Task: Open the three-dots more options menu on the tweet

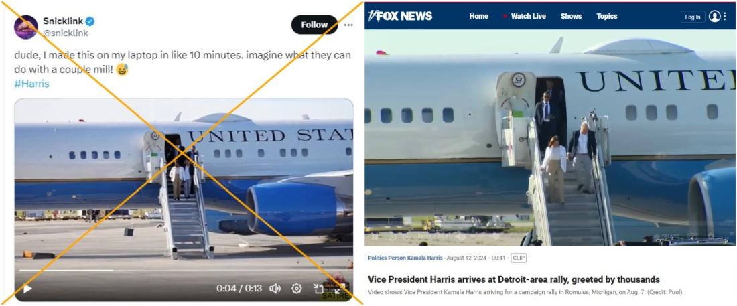Action: pyautogui.click(x=348, y=25)
